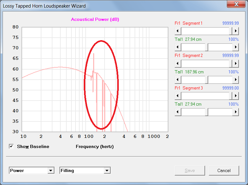The height and width of the screenshot is (185, 248).
Task: Click left arrow of Tal1 187.96 cm slider
Action: click(x=178, y=80)
